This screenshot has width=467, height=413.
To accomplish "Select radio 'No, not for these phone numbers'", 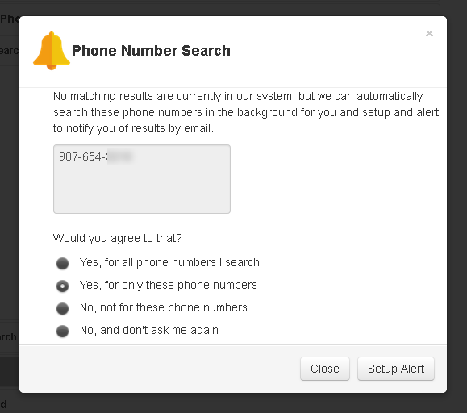I will pos(63,308).
